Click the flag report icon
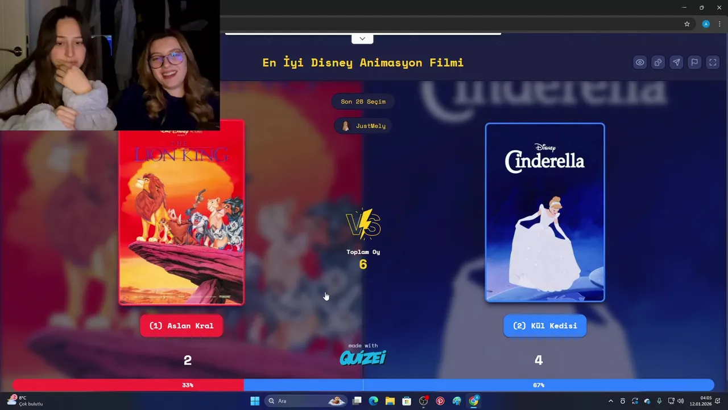Viewport: 728px width, 410px height. pyautogui.click(x=694, y=63)
